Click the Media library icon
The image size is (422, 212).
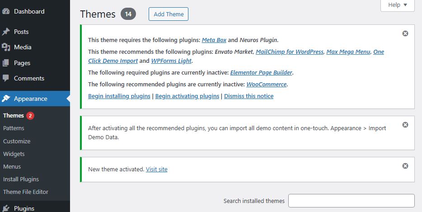point(6,47)
